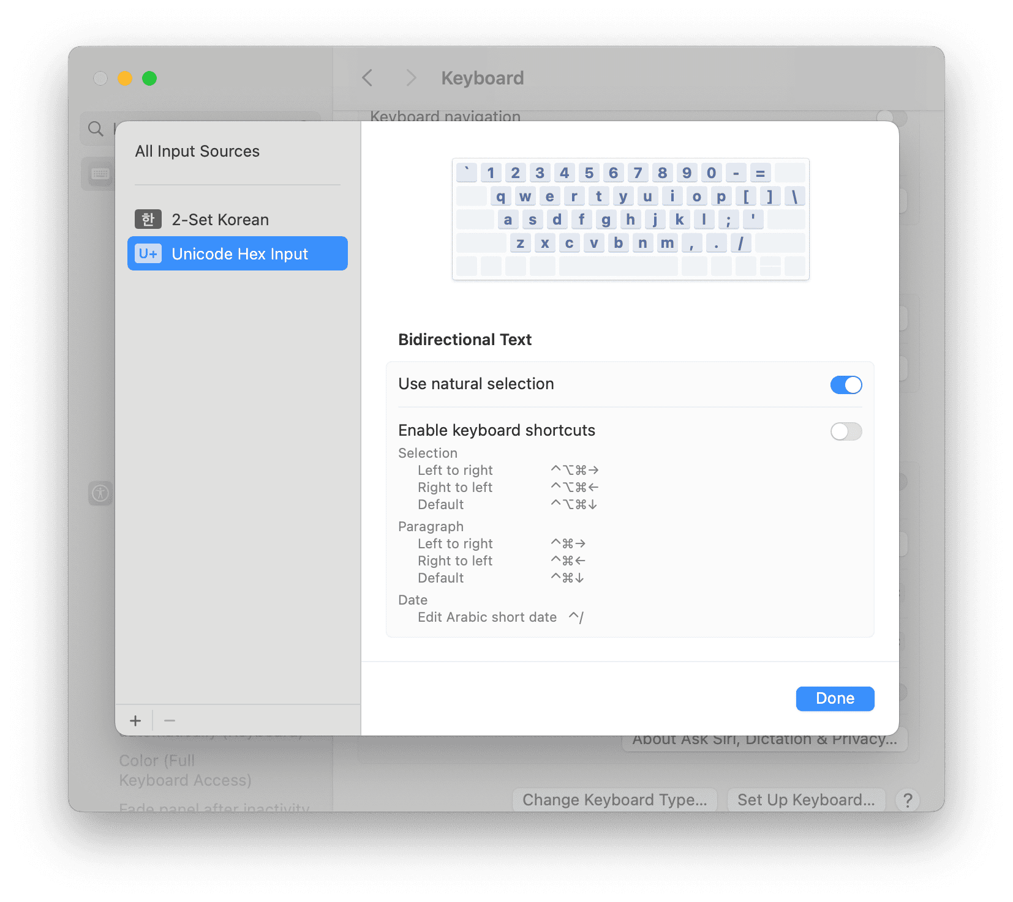Click Set Up Keyboard button
This screenshot has height=902, width=1013.
tap(805, 800)
